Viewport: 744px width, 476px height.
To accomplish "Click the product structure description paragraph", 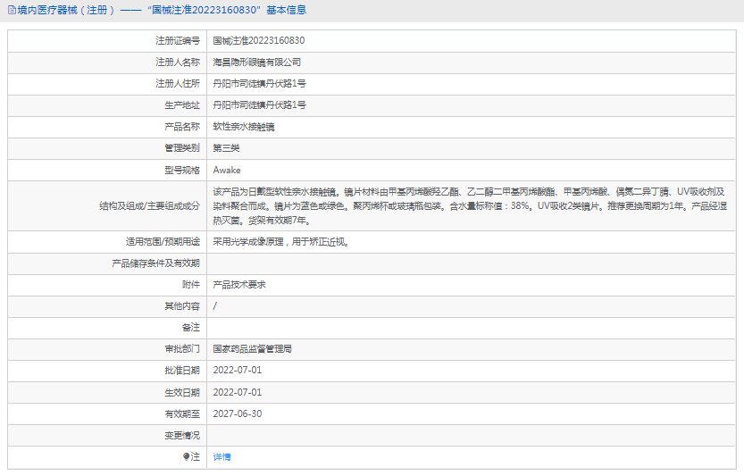I will [x=469, y=205].
